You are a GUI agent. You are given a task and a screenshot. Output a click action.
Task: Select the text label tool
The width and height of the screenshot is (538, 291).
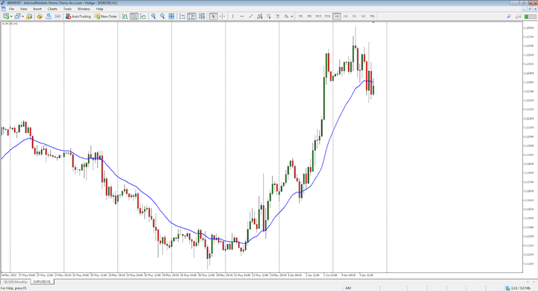point(277,16)
